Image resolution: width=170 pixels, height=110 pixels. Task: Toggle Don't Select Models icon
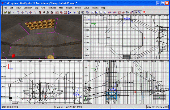(110, 12)
